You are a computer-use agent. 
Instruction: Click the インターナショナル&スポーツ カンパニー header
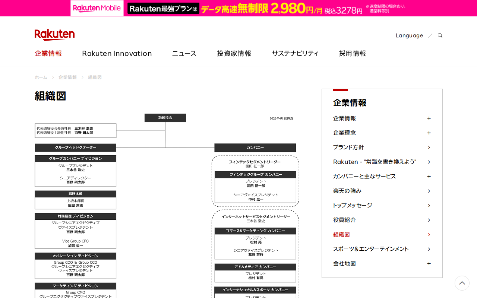pyautogui.click(x=256, y=290)
